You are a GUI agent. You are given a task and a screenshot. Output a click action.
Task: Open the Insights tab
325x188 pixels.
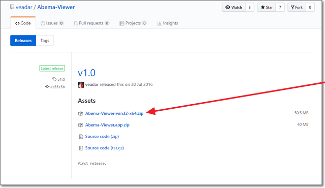167,23
